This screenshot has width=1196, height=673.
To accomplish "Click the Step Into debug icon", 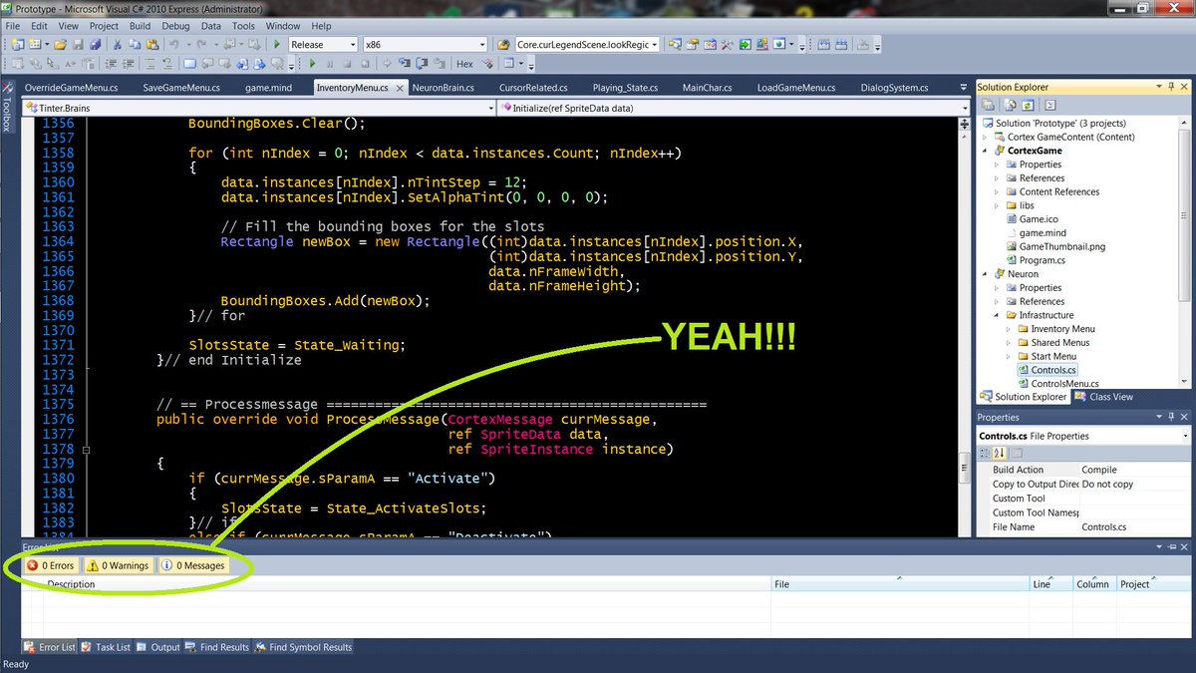I will pyautogui.click(x=403, y=64).
